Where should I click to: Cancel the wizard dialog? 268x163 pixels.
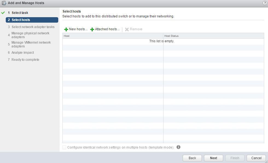coord(256,158)
